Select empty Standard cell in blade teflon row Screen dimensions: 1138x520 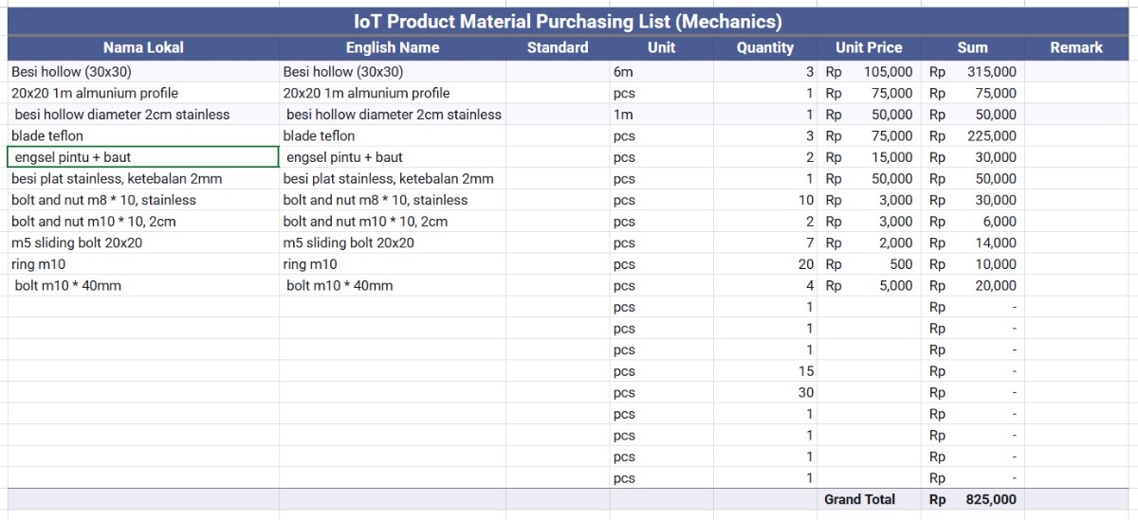(558, 136)
